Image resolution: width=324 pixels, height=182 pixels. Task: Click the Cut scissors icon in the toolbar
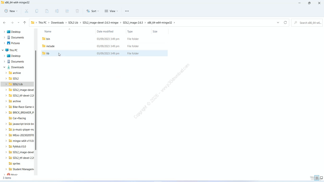27,11
